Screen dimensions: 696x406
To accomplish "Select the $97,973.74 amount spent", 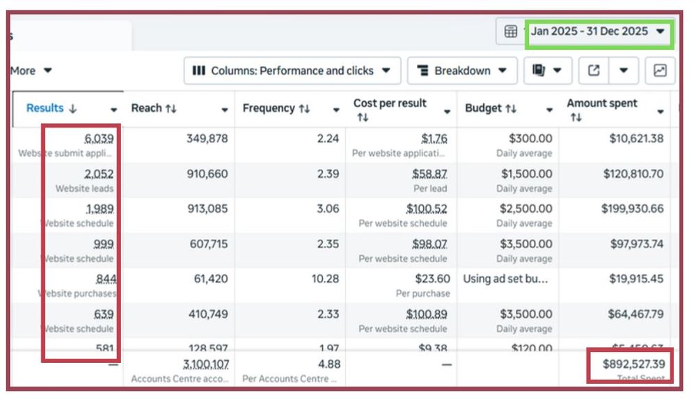I will click(637, 244).
